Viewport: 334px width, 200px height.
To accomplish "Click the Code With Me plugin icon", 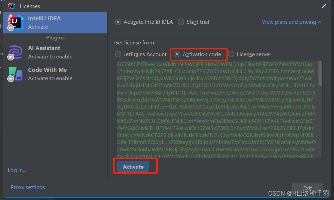I will [x=15, y=74].
